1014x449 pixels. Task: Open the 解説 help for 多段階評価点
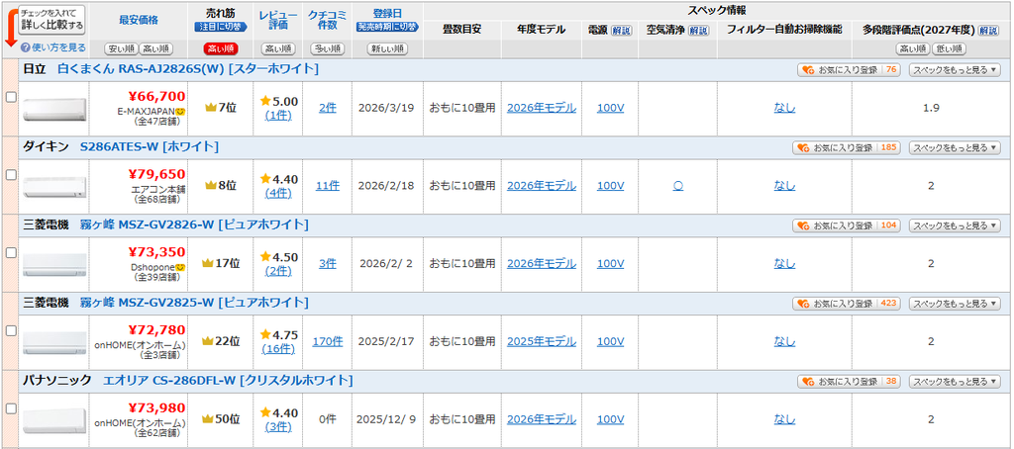987,31
